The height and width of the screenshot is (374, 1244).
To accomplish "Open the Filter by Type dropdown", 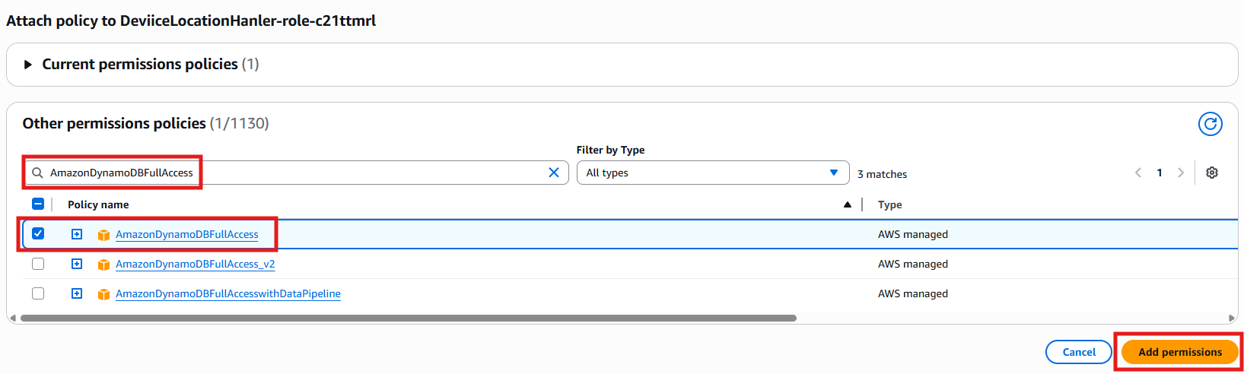I will pos(712,173).
